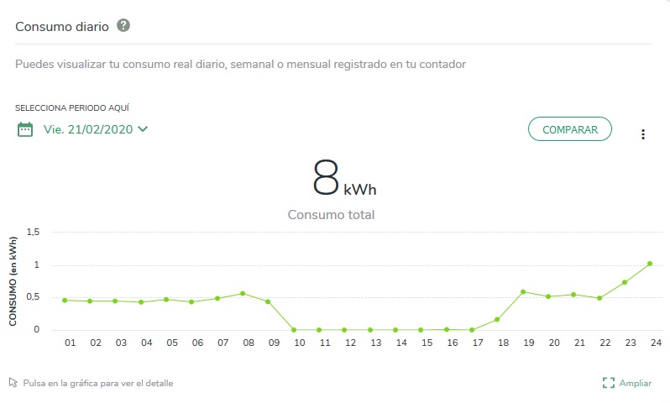
Task: Select the data point at hour 01
Action: (65, 300)
